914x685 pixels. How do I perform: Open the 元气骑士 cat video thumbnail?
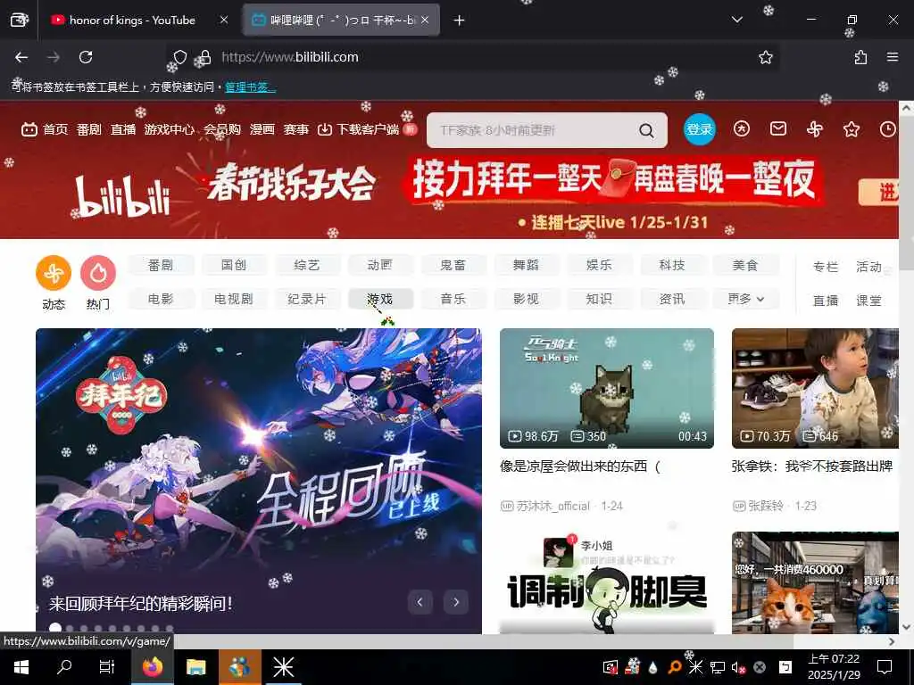coord(607,389)
